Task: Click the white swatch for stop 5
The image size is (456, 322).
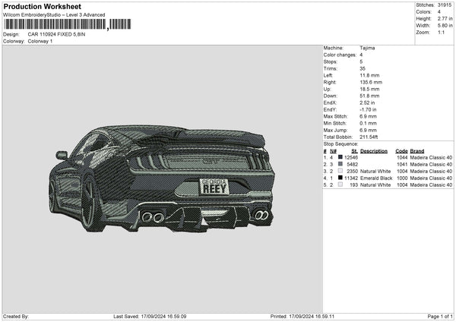Action: [x=340, y=185]
